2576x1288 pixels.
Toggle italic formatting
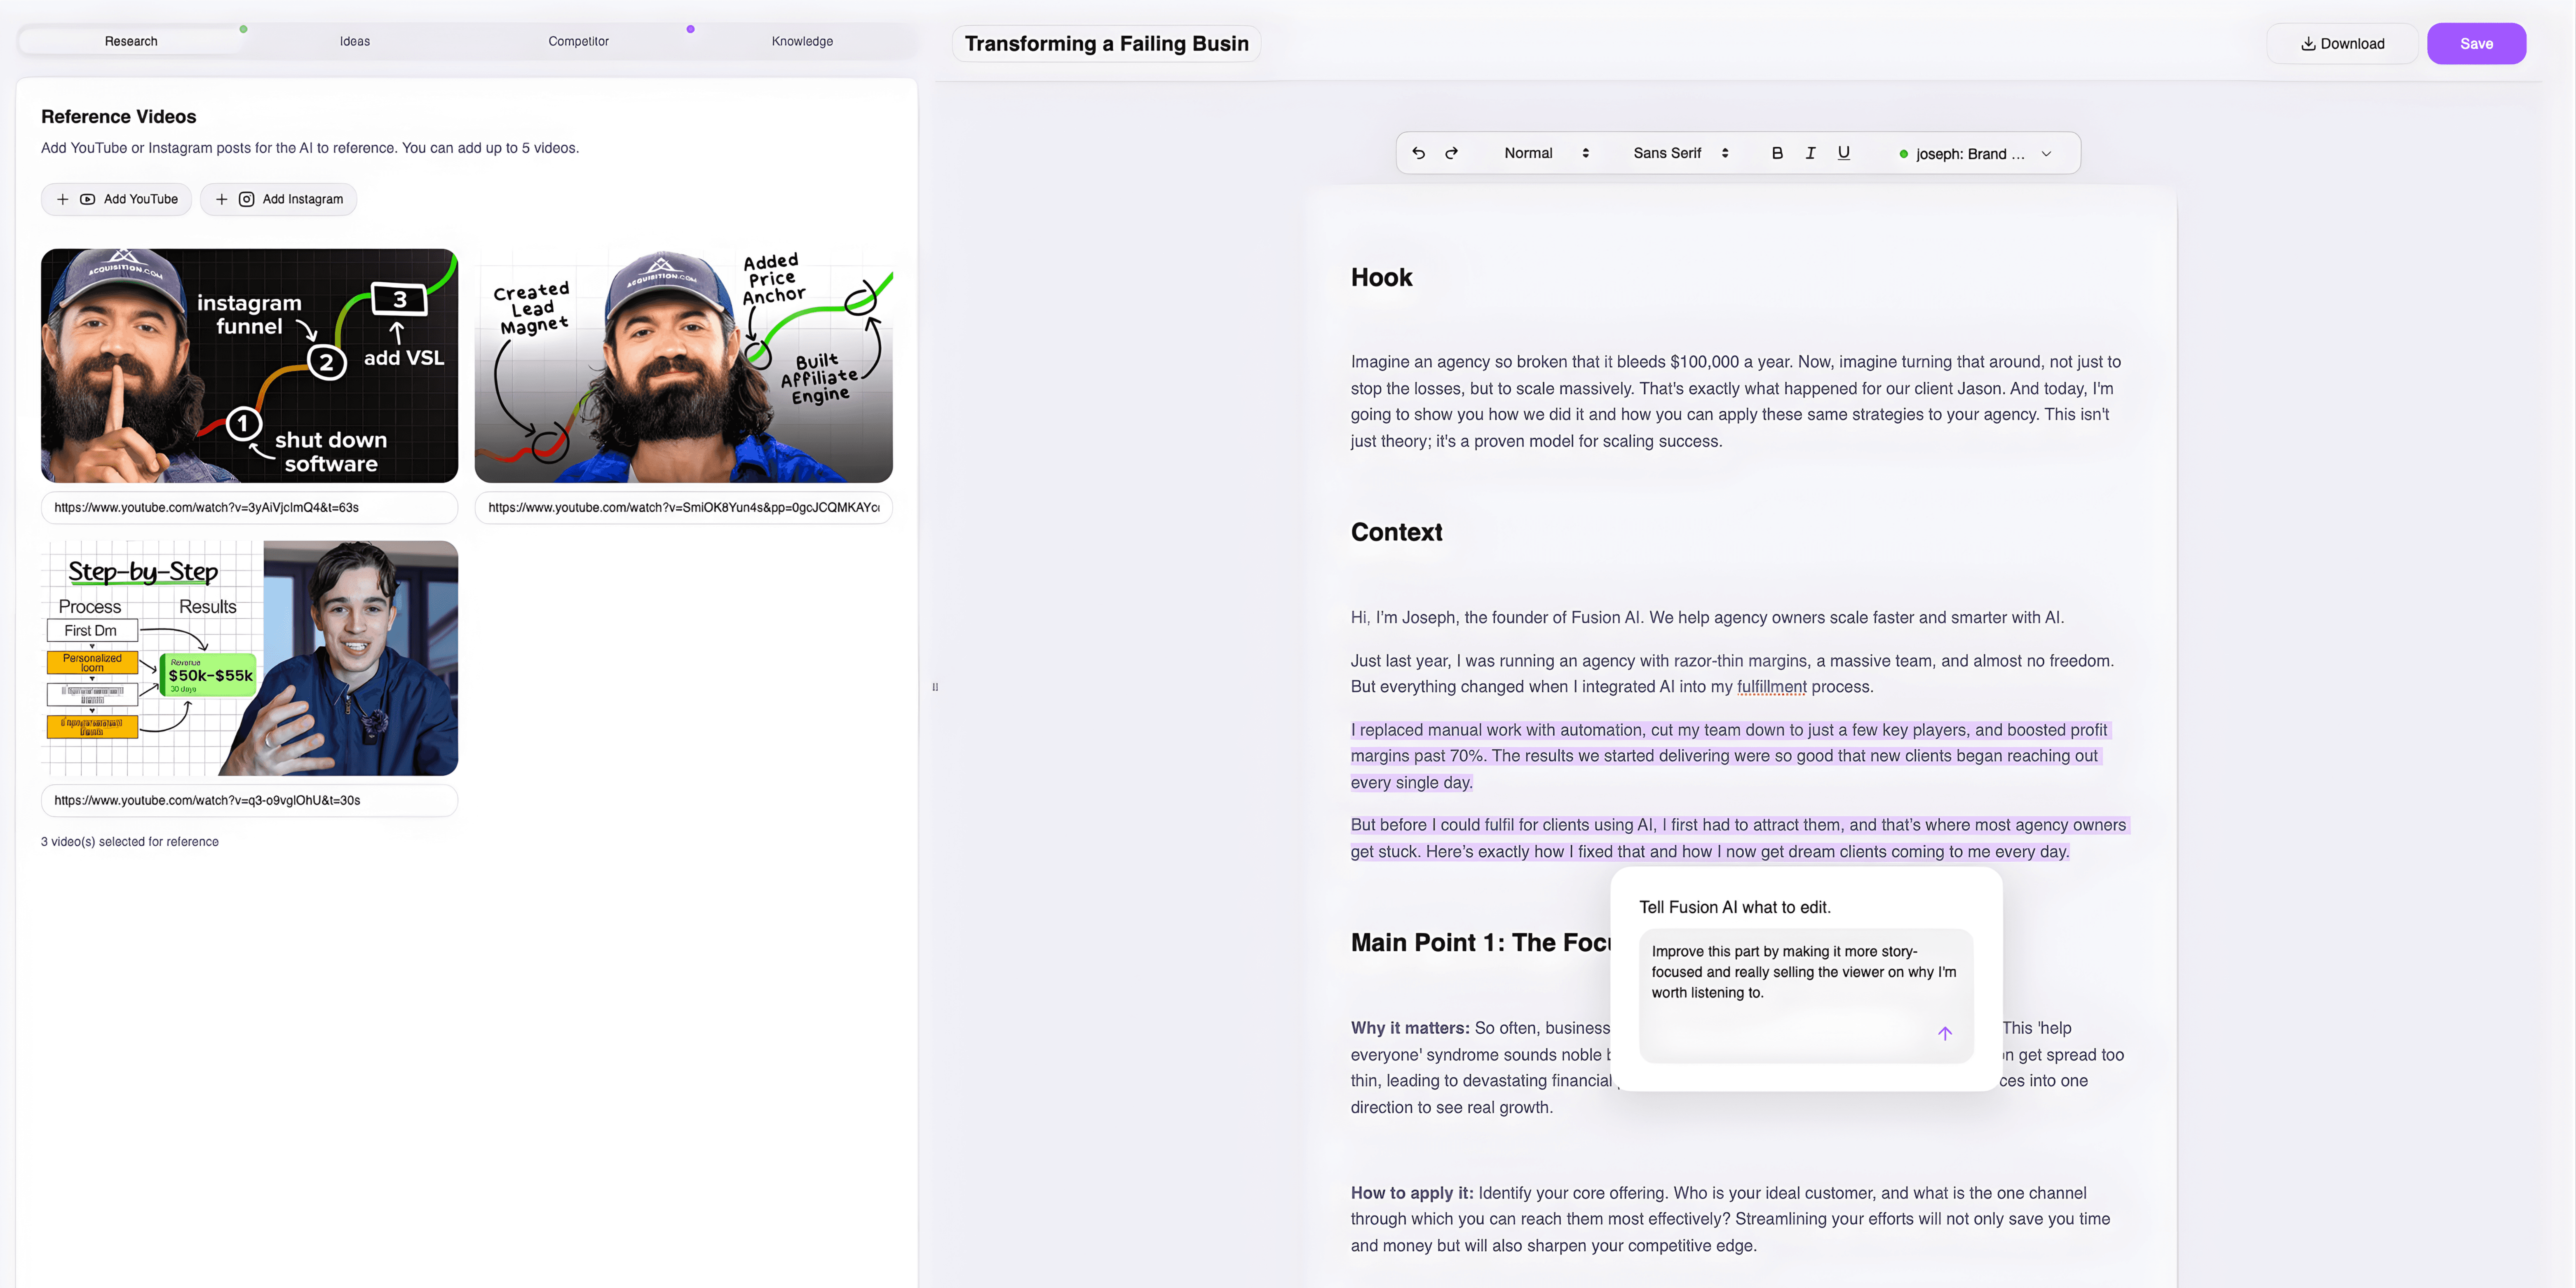[1810, 153]
